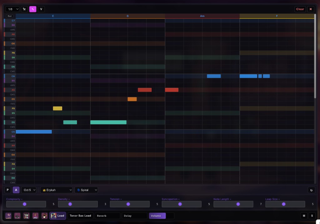Click the regenerate refresh icon
The width and height of the screenshot is (320, 224).
(x=312, y=190)
